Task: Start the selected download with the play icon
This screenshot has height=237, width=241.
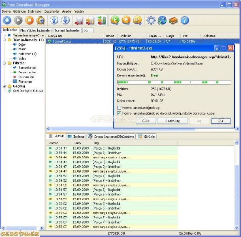Action: (18, 20)
